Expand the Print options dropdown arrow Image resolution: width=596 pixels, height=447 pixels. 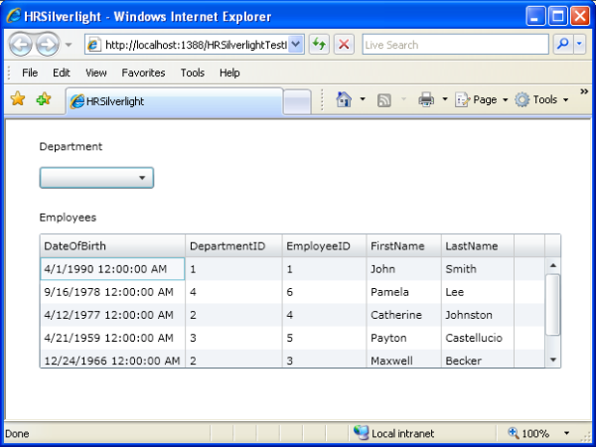pos(445,99)
